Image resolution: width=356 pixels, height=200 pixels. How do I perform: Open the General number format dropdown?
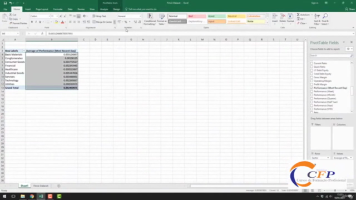(140, 16)
